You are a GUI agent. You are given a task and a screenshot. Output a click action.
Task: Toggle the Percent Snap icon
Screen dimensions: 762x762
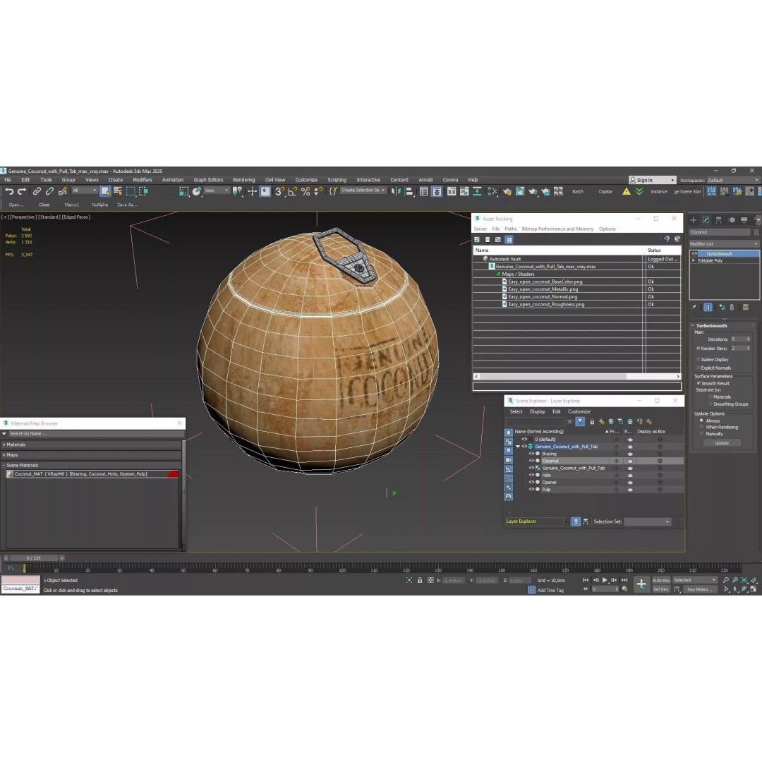(x=306, y=191)
